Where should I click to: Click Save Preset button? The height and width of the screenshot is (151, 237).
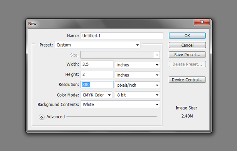click(187, 55)
